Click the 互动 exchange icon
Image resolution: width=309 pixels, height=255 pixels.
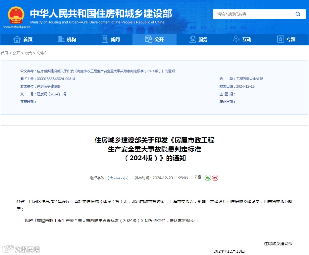pyautogui.click(x=237, y=39)
